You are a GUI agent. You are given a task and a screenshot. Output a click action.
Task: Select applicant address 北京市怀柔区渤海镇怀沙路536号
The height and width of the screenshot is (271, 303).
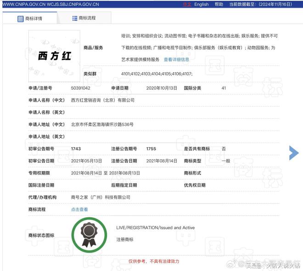pyautogui.click(x=102, y=124)
